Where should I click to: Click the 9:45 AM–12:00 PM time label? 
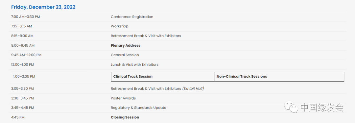(x=26, y=55)
